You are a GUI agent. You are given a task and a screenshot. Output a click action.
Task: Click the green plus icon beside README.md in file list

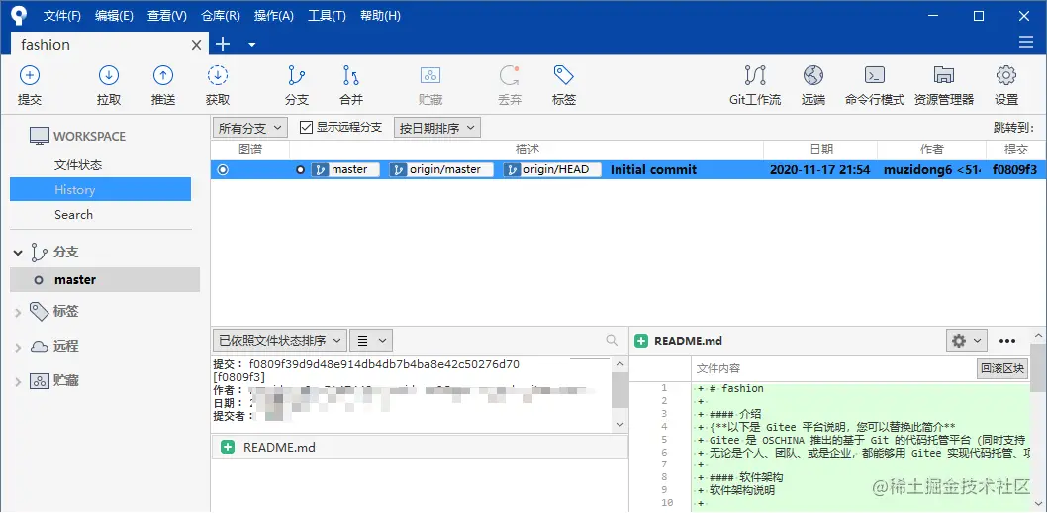(x=228, y=447)
